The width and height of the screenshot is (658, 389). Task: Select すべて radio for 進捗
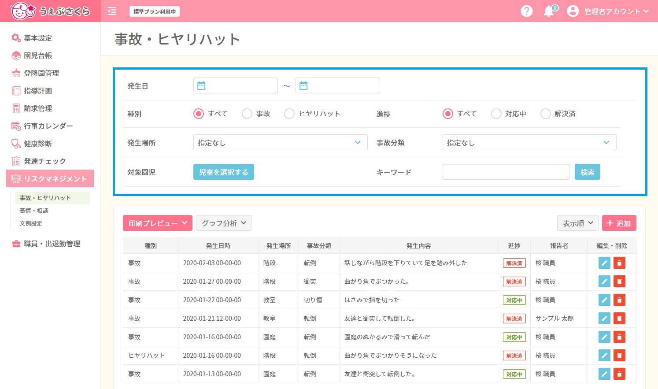point(448,114)
